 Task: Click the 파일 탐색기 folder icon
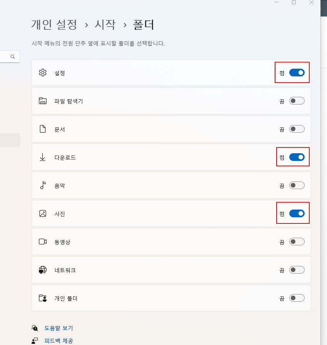(x=43, y=101)
